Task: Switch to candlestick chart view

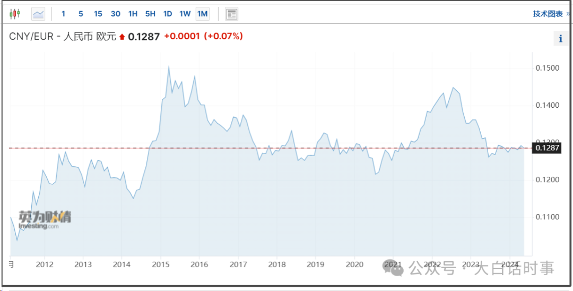Action: click(x=14, y=14)
